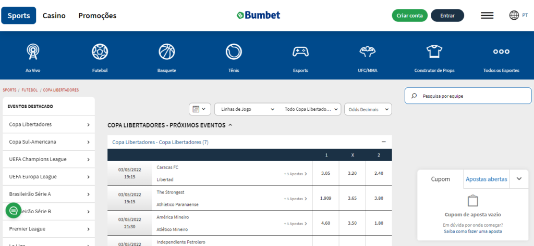
Task: Open Todos os Esportes three-dots icon
Action: [x=501, y=52]
